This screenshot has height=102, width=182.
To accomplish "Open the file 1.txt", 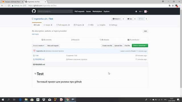I will [37, 56].
